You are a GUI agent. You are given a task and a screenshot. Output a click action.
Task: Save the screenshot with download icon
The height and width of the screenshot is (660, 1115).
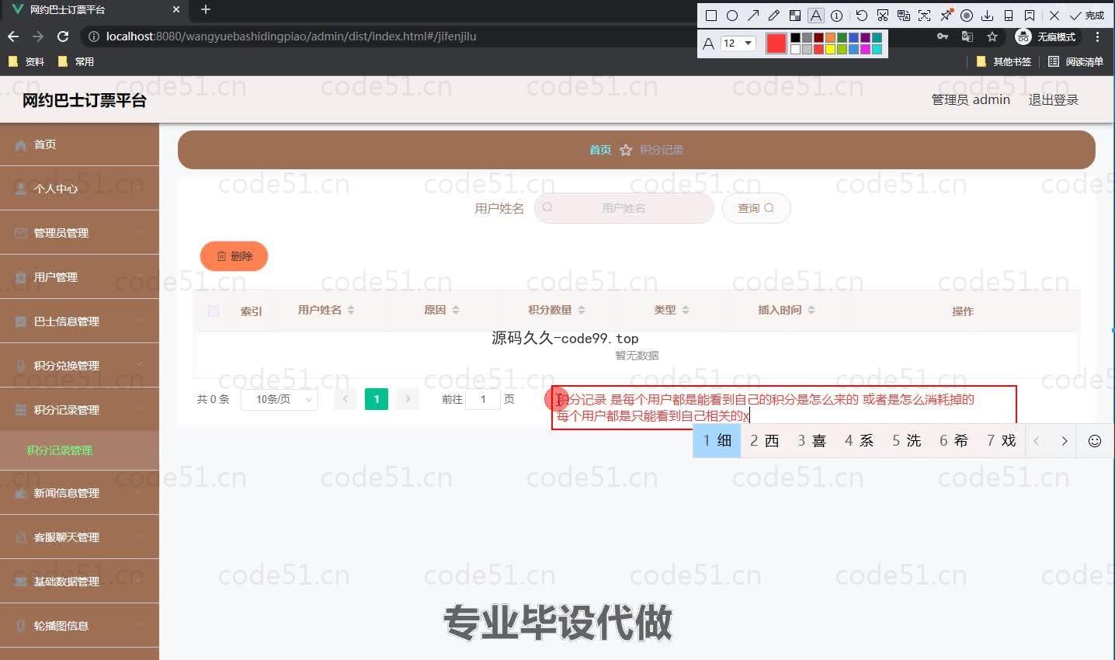click(988, 16)
